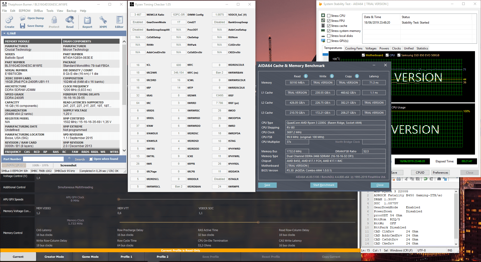Open the Backup menu
Screen dimensions: 481x262
[x=71, y=11]
